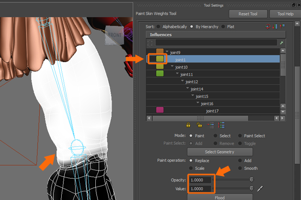The width and height of the screenshot is (301, 200).
Task: Click the Value number field
Action: 200,188
